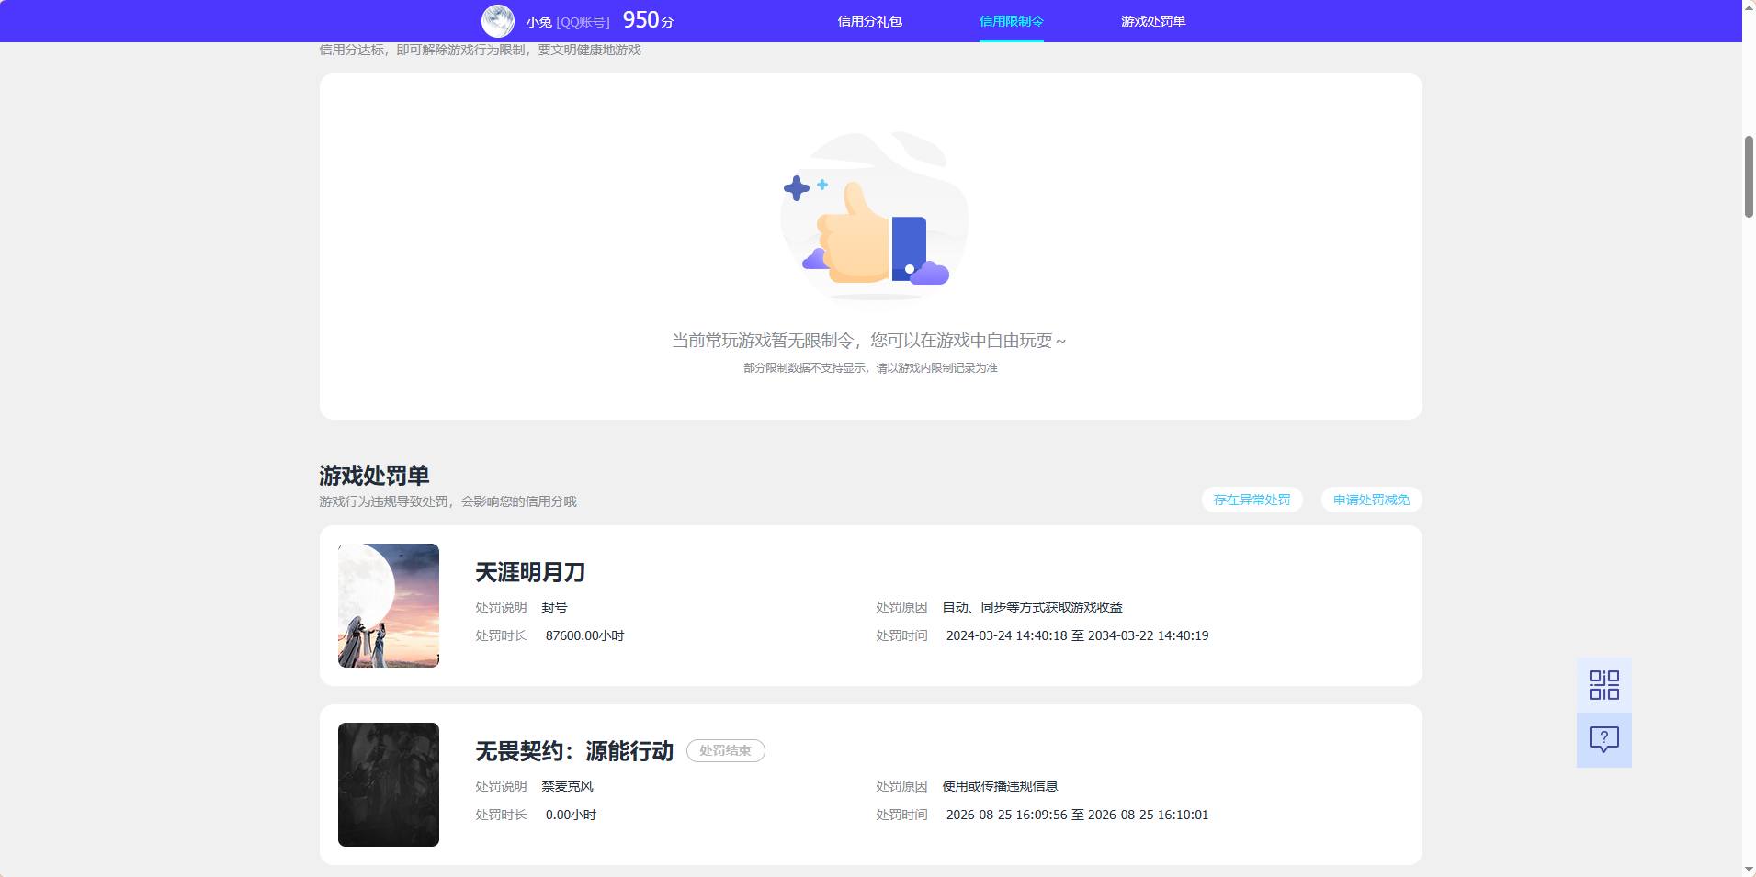Click the user avatar next to 小兔

[x=498, y=20]
